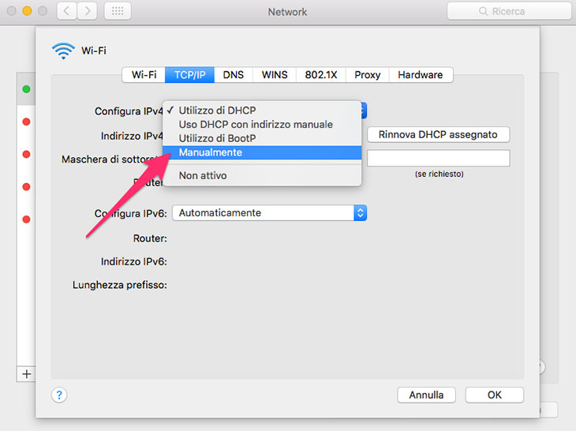This screenshot has width=576, height=431.
Task: Click the plus button to add a service
Action: point(26,373)
